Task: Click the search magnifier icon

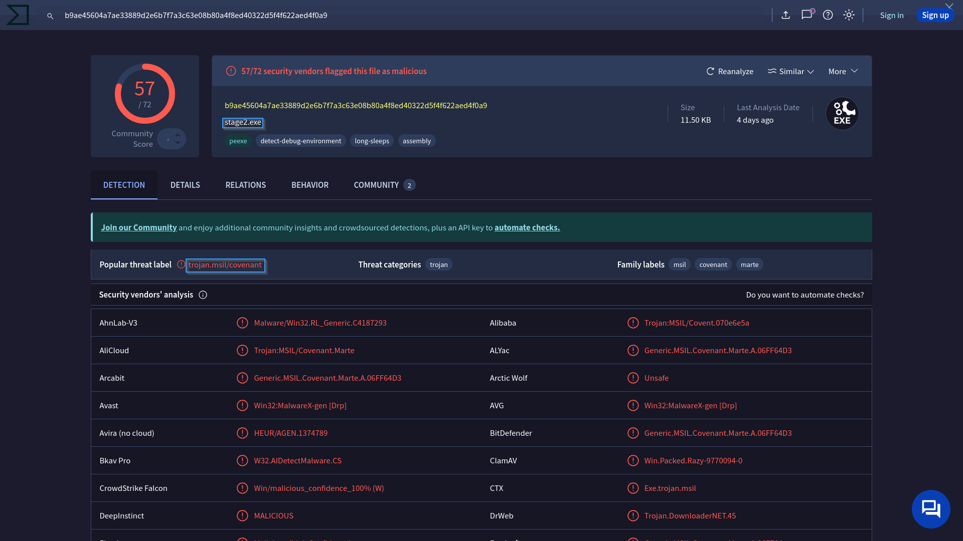Action: (50, 16)
